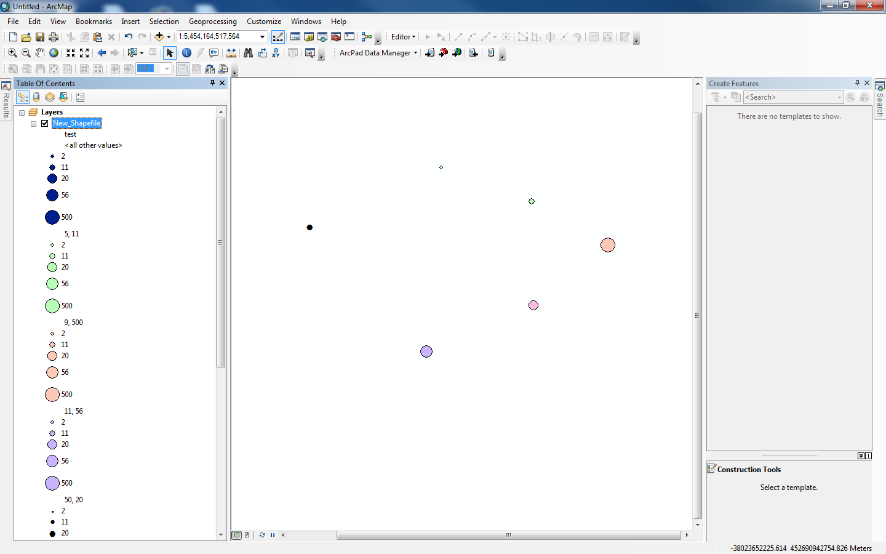
Task: Select the Select Features tool
Action: (x=132, y=53)
